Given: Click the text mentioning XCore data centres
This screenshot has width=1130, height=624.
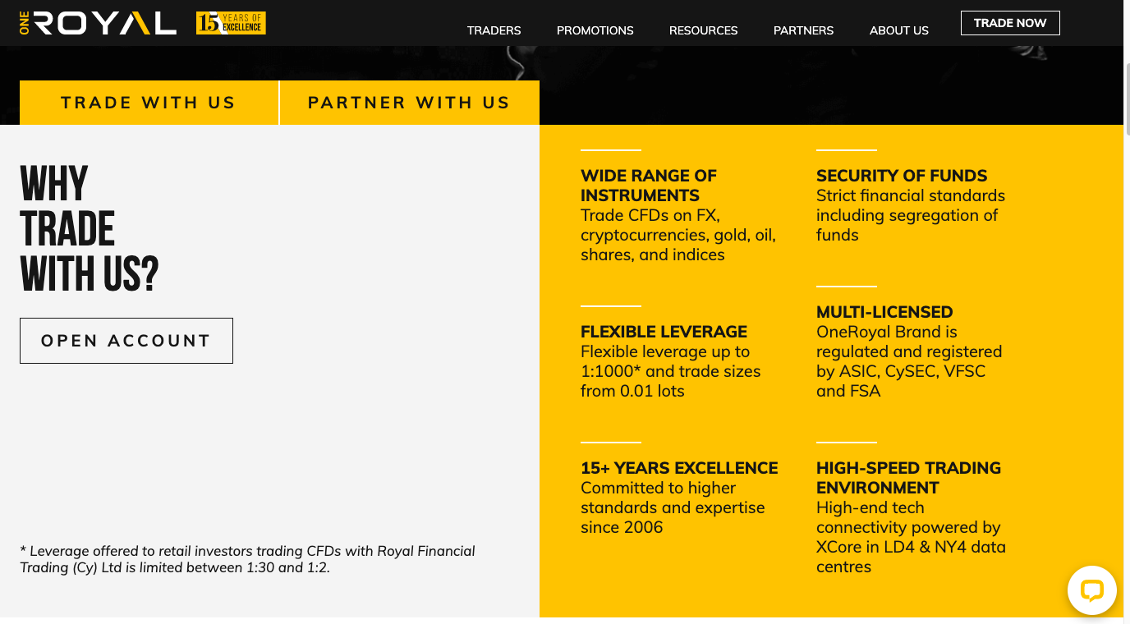Looking at the screenshot, I should point(911,537).
